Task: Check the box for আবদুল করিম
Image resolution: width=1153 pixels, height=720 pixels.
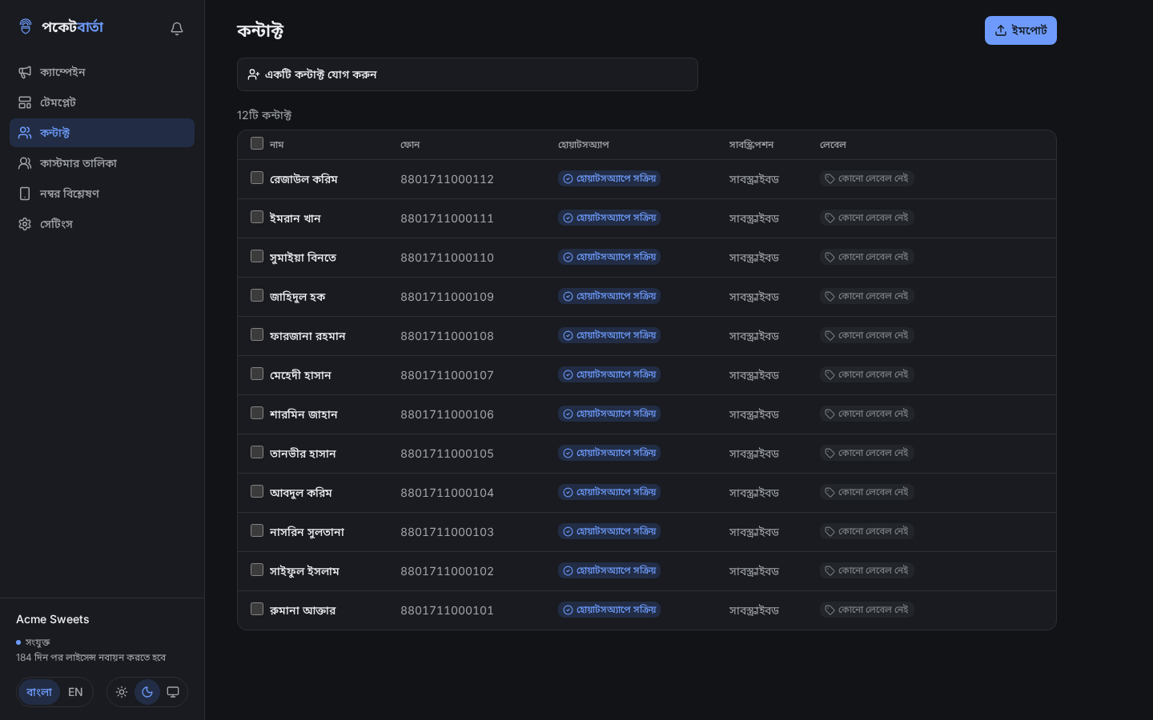Action: point(257,491)
